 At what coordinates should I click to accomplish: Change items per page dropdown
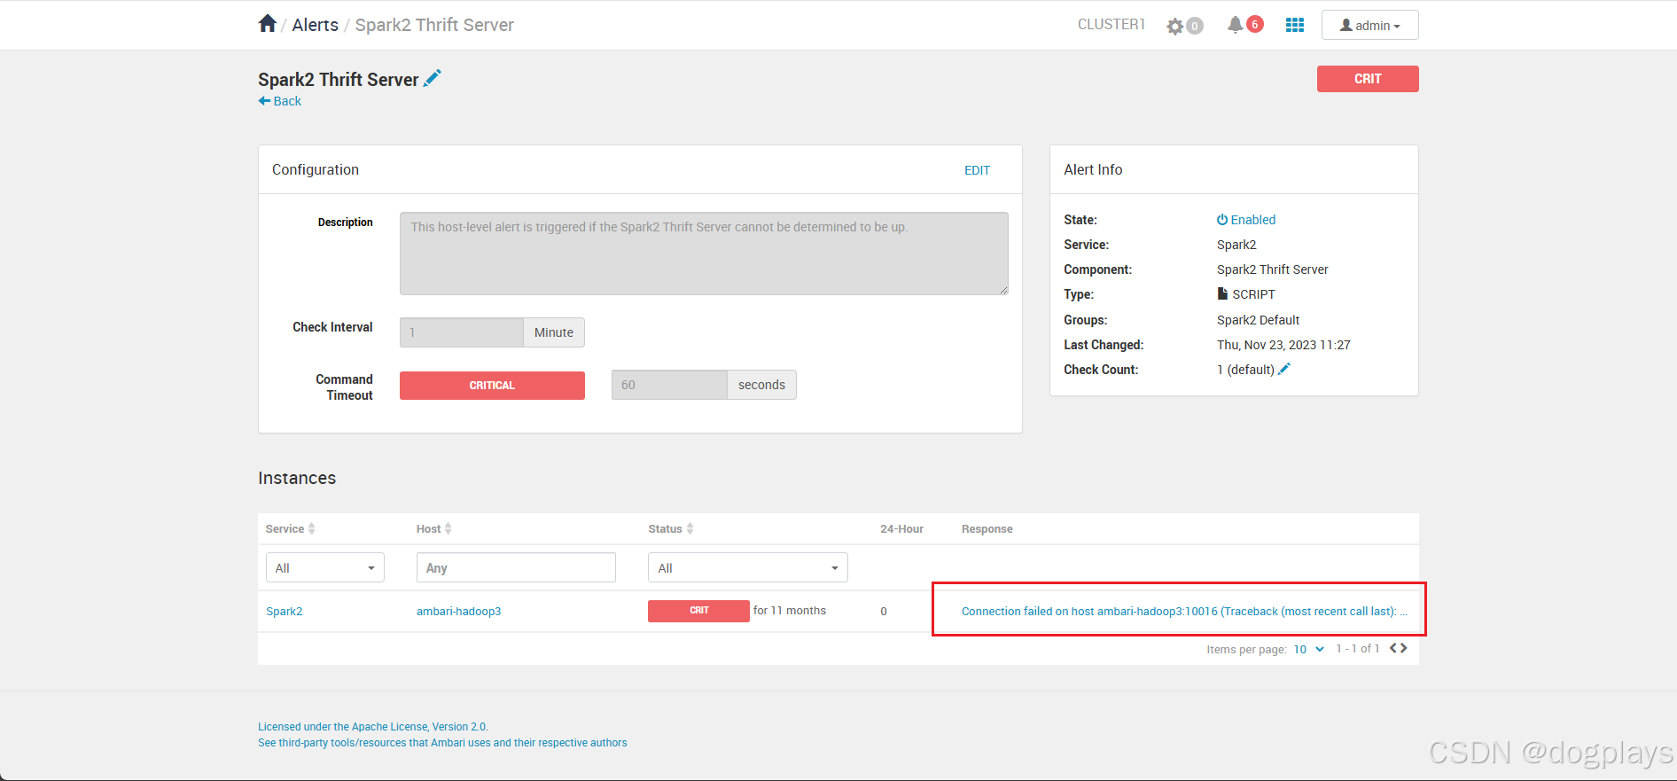click(1308, 649)
